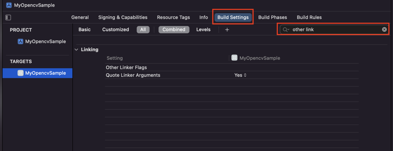The width and height of the screenshot is (393, 151).
Task: Click the target icon in the settings column header
Action: 234,58
